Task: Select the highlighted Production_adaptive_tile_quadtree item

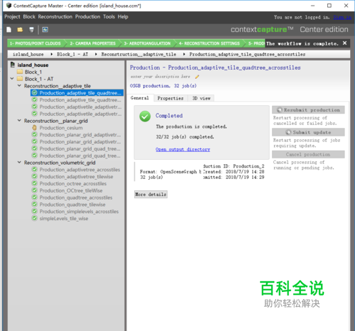Action: click(77, 93)
